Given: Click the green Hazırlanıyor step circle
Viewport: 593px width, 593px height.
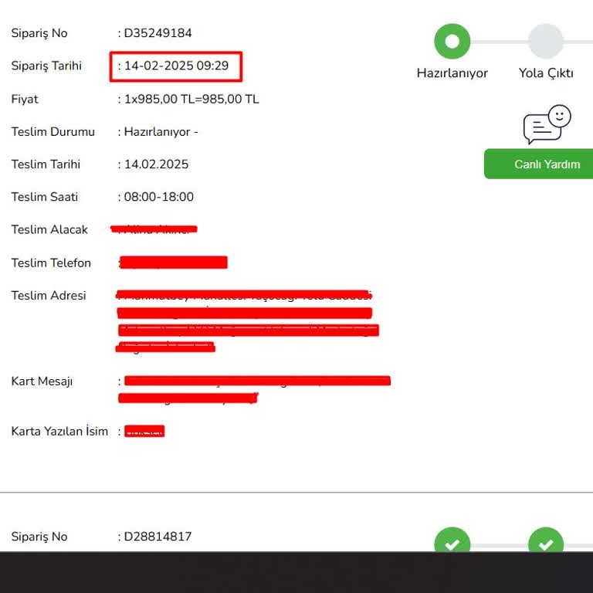Looking at the screenshot, I should pos(452,41).
